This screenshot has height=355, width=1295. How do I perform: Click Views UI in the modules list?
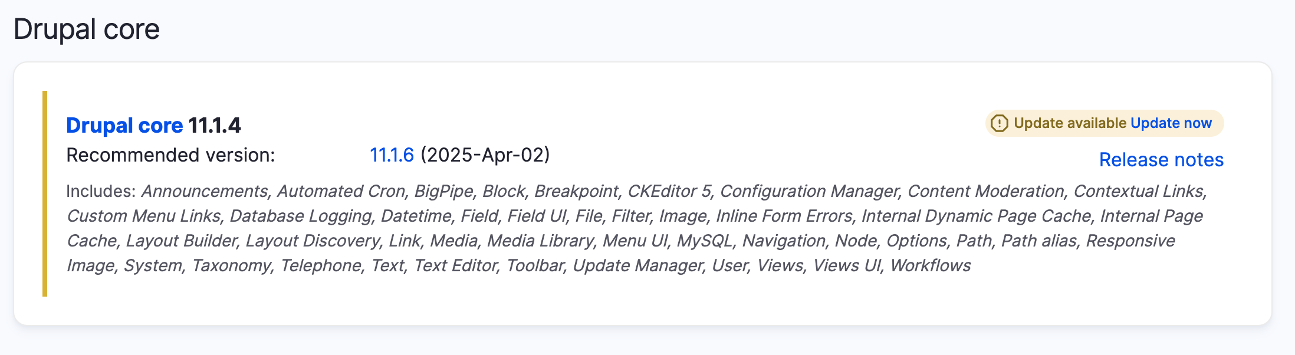tap(847, 266)
